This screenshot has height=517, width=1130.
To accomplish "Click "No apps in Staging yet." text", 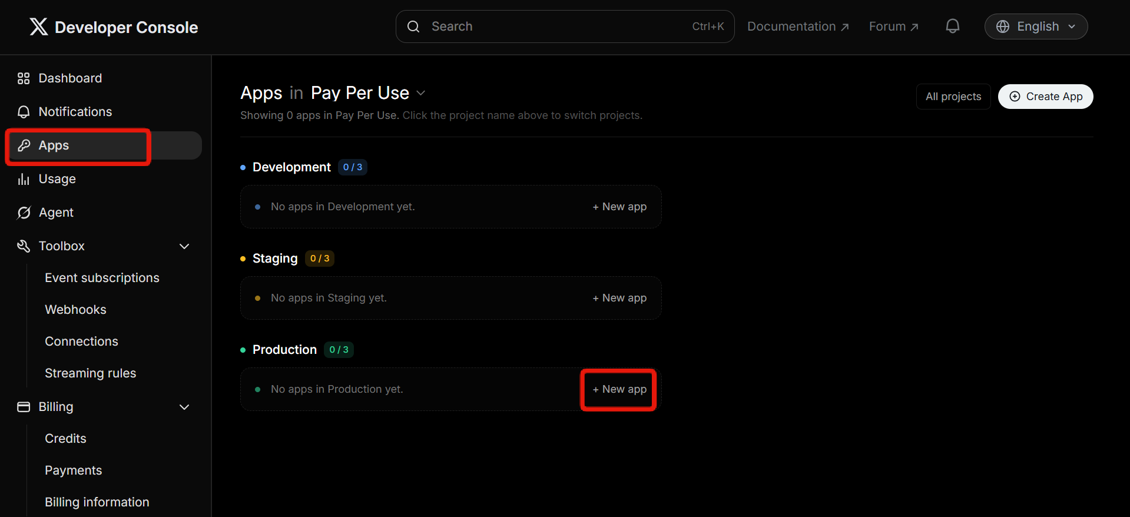I will point(329,298).
